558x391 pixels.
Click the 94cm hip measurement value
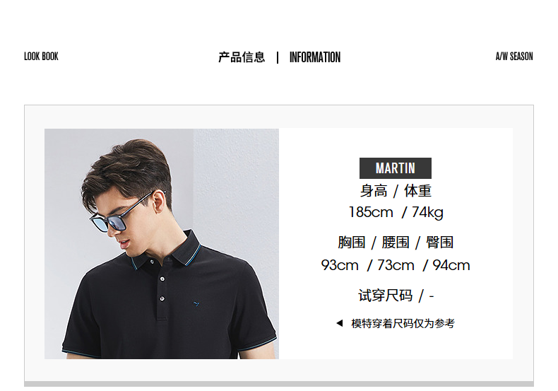(451, 265)
